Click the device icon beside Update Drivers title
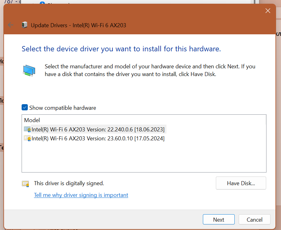Screen dimensions: 281x230 pyautogui.click(x=25, y=25)
